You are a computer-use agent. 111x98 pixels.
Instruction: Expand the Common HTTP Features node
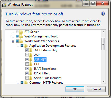click(x=18, y=83)
